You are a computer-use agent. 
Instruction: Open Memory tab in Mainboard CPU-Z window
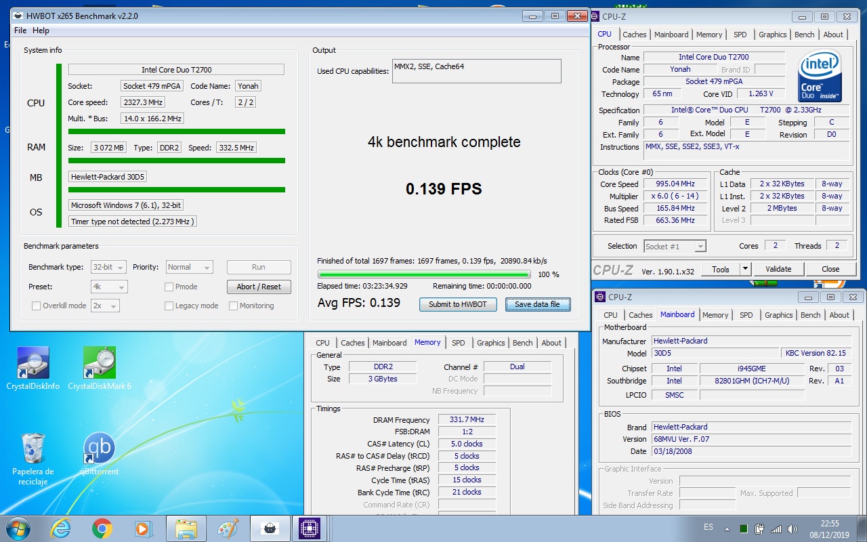pos(715,315)
